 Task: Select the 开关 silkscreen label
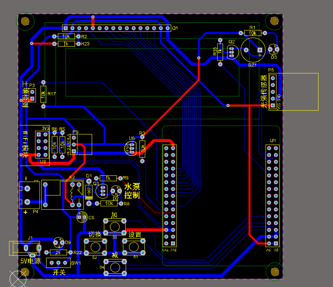click(x=59, y=272)
